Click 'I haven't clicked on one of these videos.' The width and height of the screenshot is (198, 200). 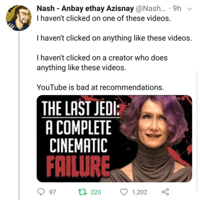(x=104, y=18)
